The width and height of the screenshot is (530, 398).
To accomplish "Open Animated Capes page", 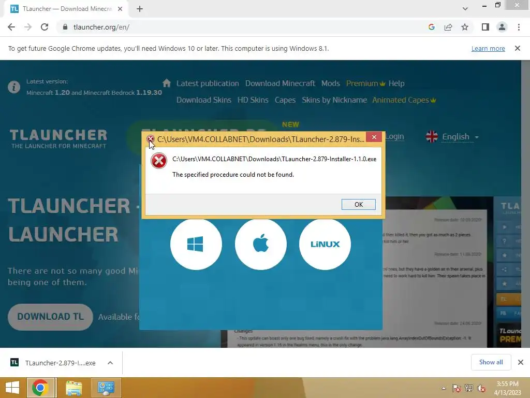I will click(x=404, y=100).
